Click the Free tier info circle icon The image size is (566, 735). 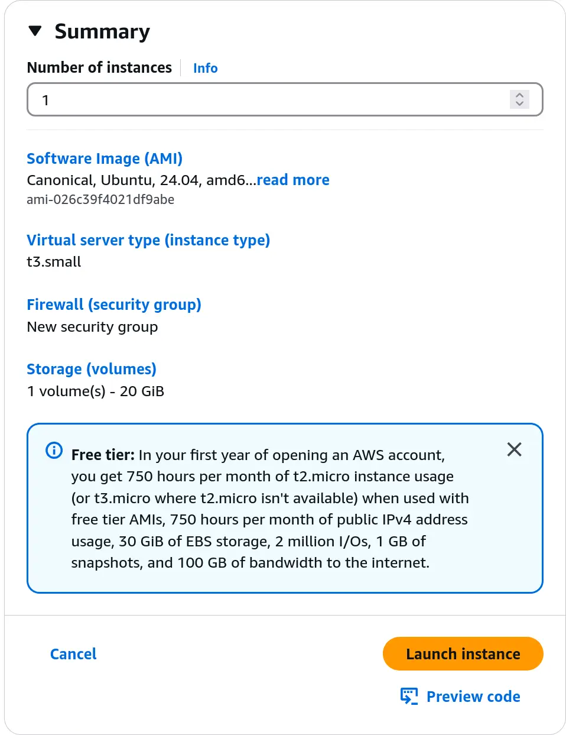point(54,451)
